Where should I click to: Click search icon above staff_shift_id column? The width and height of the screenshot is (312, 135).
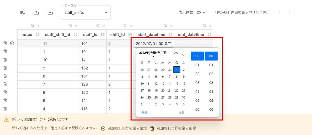click(x=70, y=25)
